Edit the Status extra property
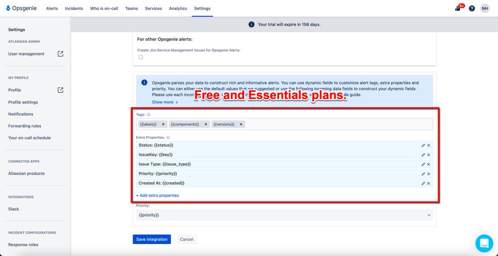The height and width of the screenshot is (256, 498). (x=423, y=145)
